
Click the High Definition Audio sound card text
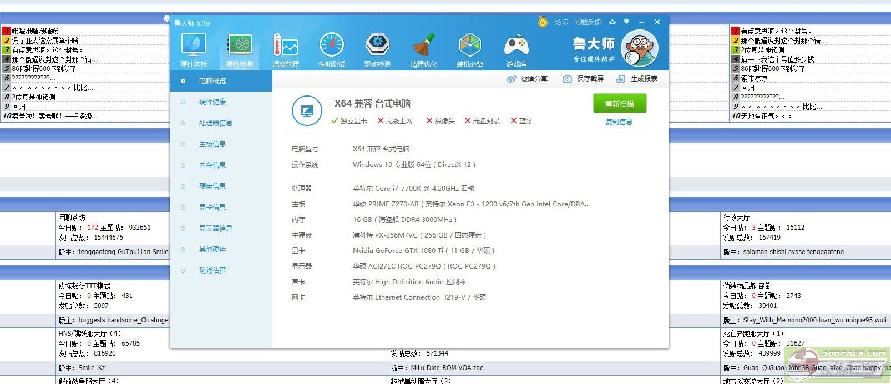409,282
